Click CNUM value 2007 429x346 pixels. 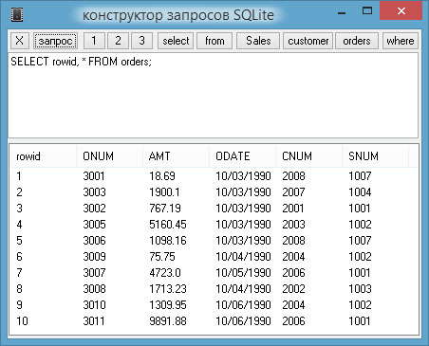pyautogui.click(x=293, y=192)
